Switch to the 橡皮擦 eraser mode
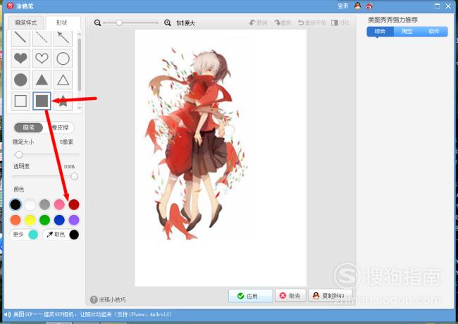Viewport: 458px width, 324px height. (60, 127)
